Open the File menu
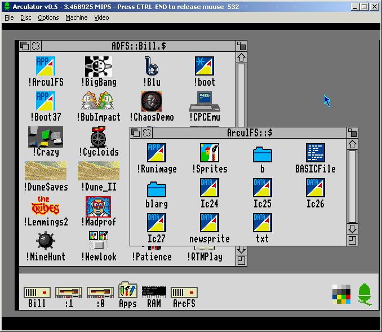 tap(9, 17)
